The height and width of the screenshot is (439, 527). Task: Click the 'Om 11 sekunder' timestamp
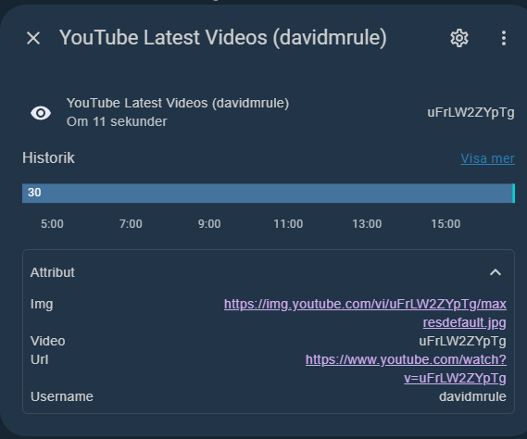coord(117,121)
